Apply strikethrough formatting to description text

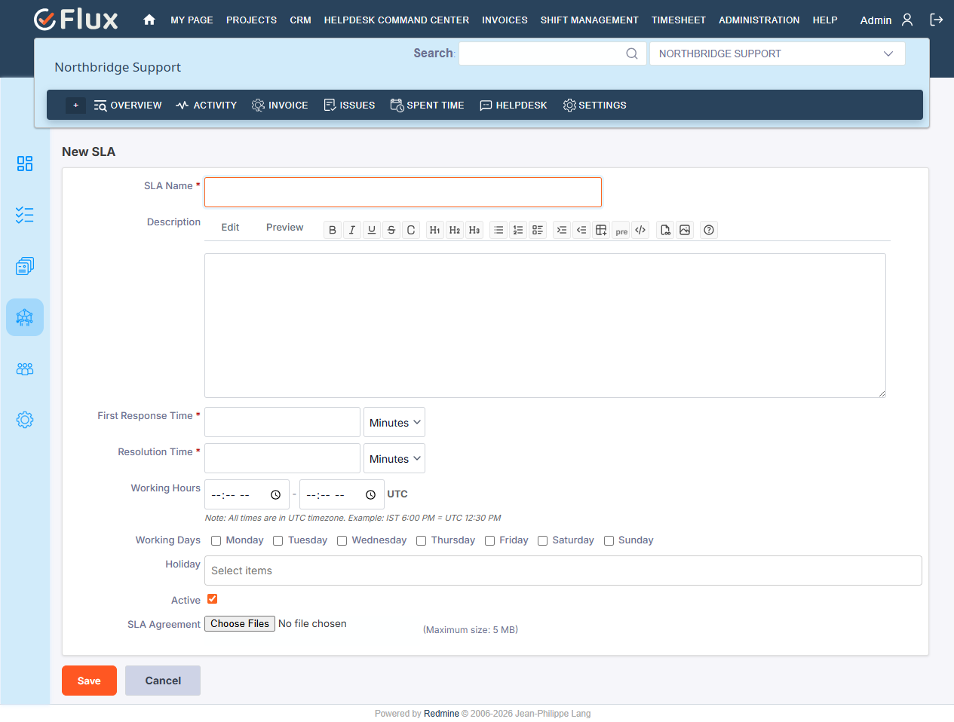[391, 230]
